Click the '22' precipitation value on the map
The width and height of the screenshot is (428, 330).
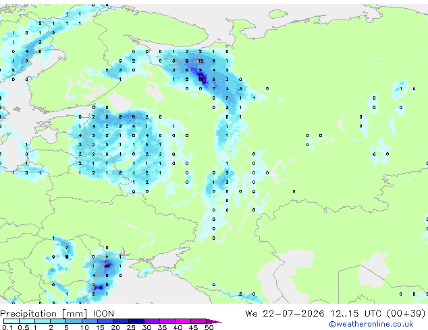[x=107, y=266]
